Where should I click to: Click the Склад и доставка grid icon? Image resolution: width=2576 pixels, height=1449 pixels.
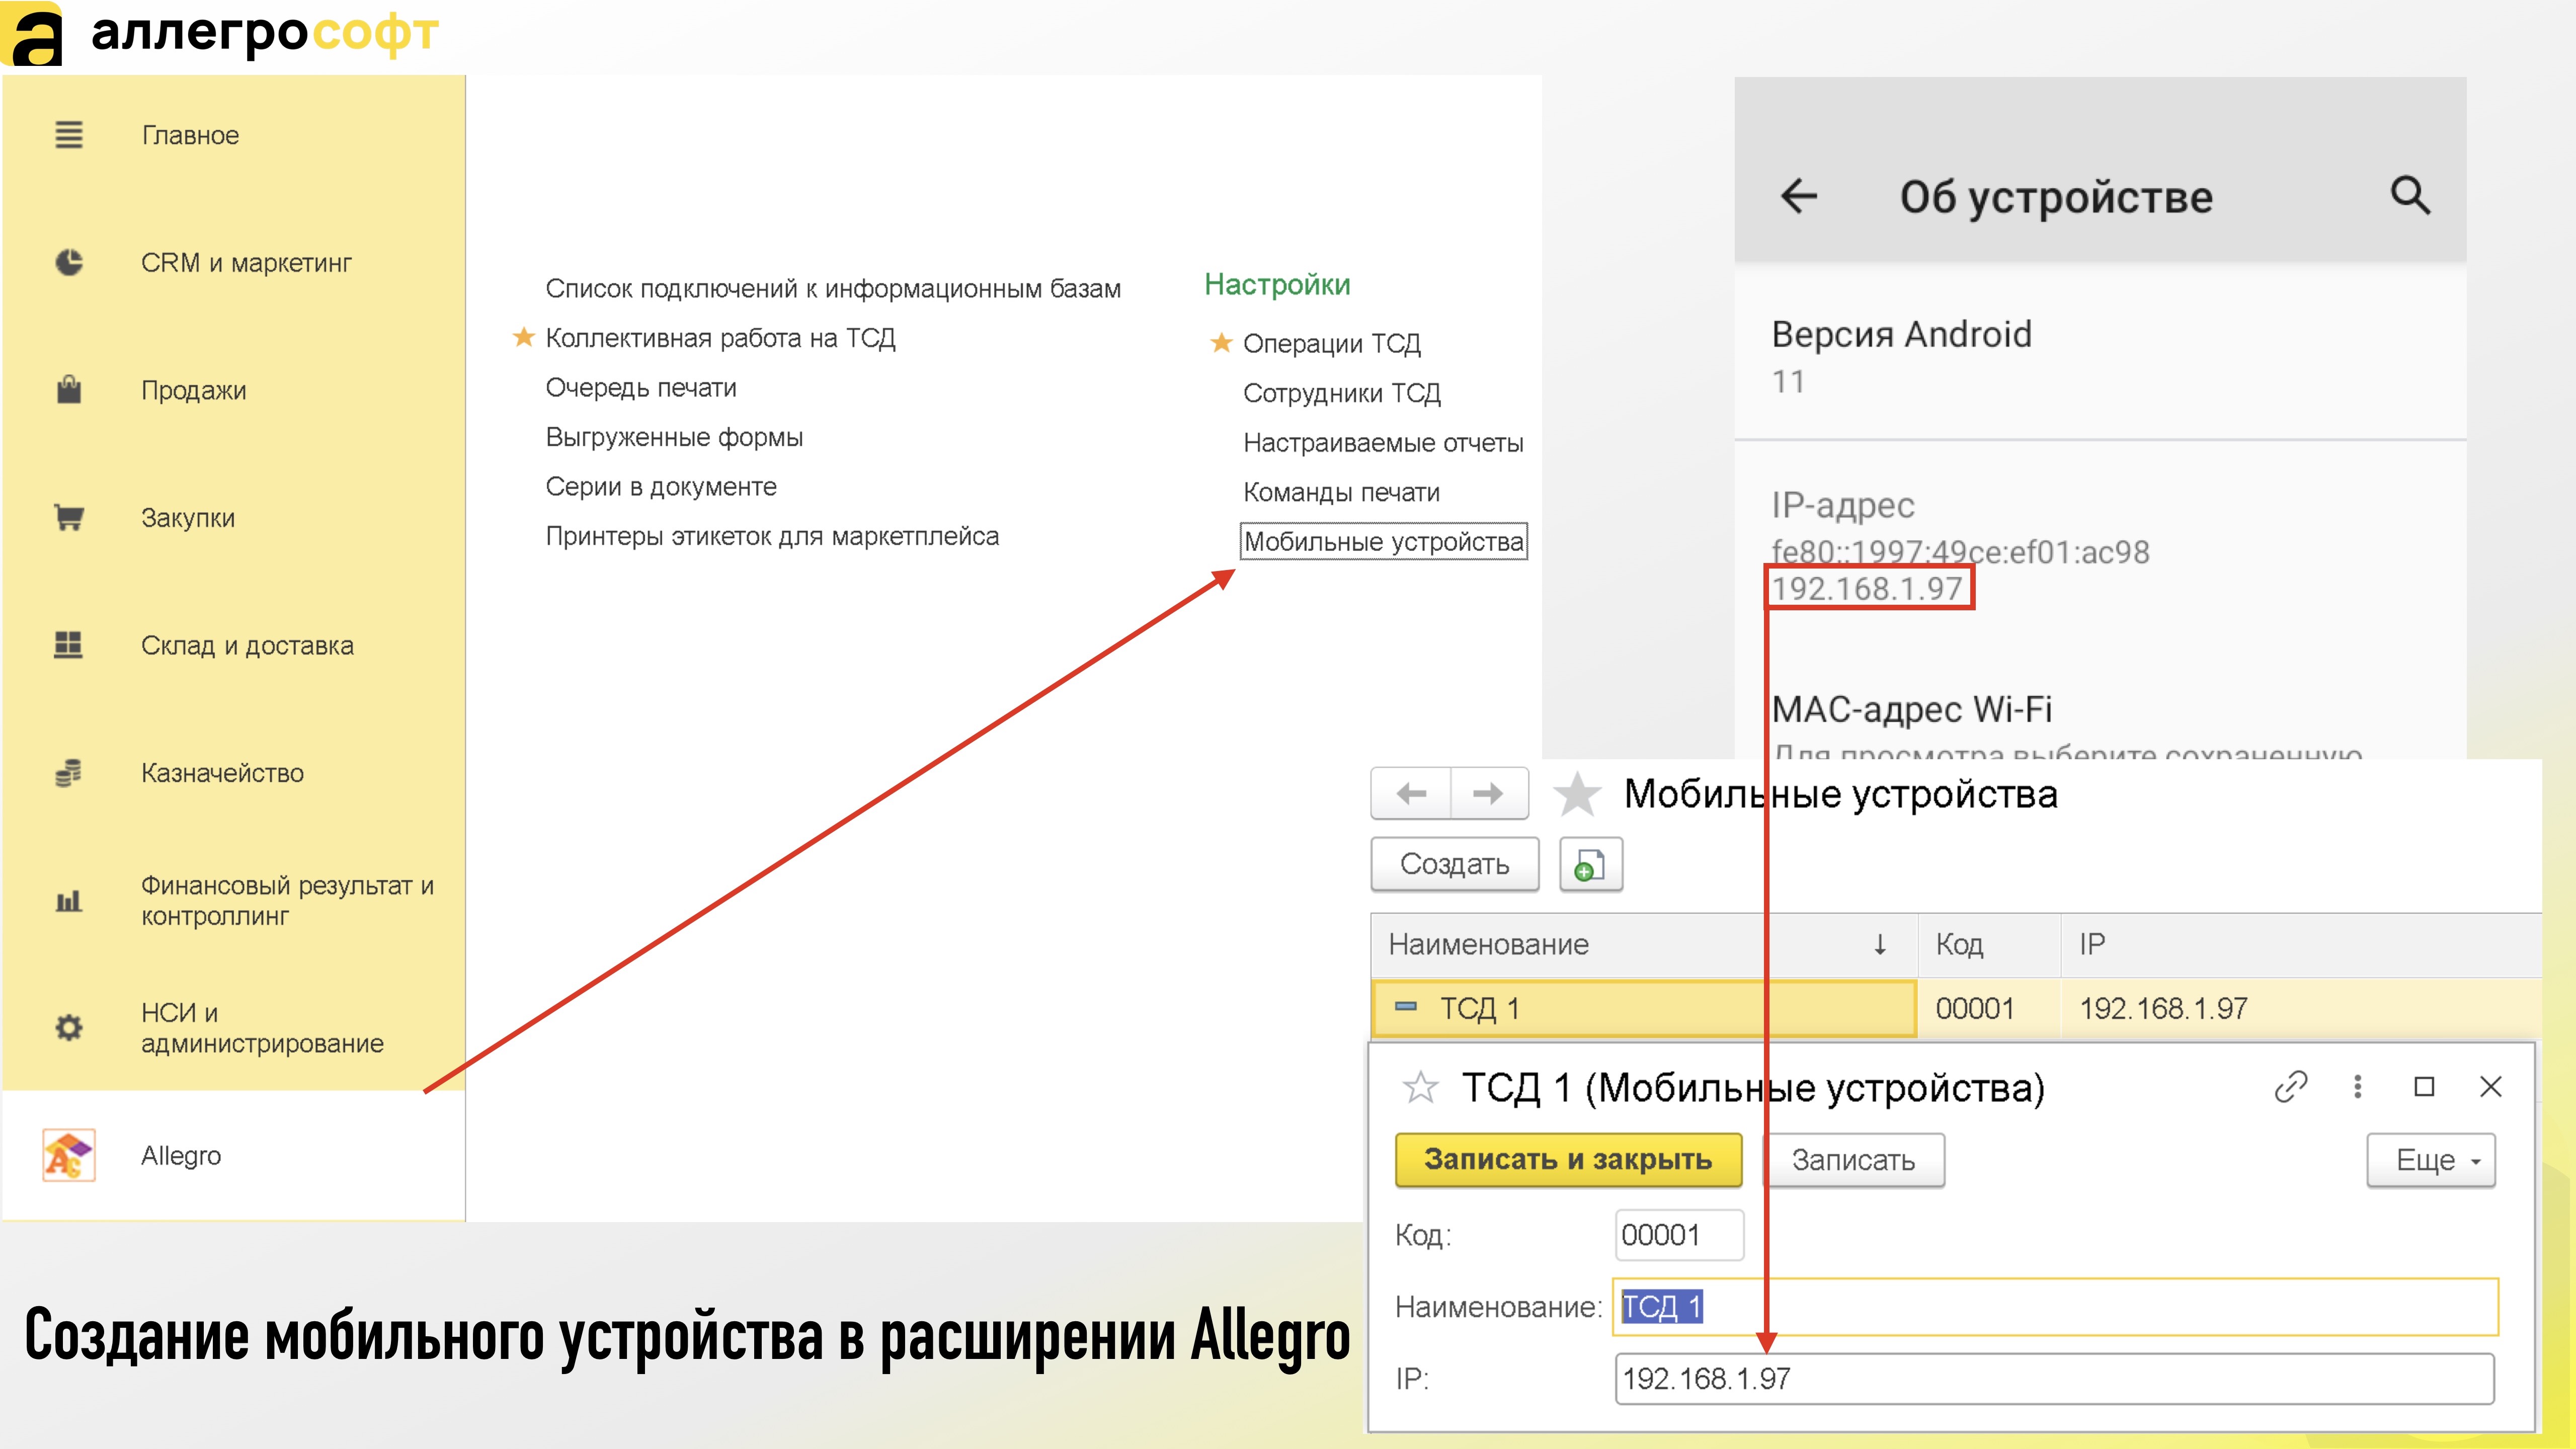[68, 645]
